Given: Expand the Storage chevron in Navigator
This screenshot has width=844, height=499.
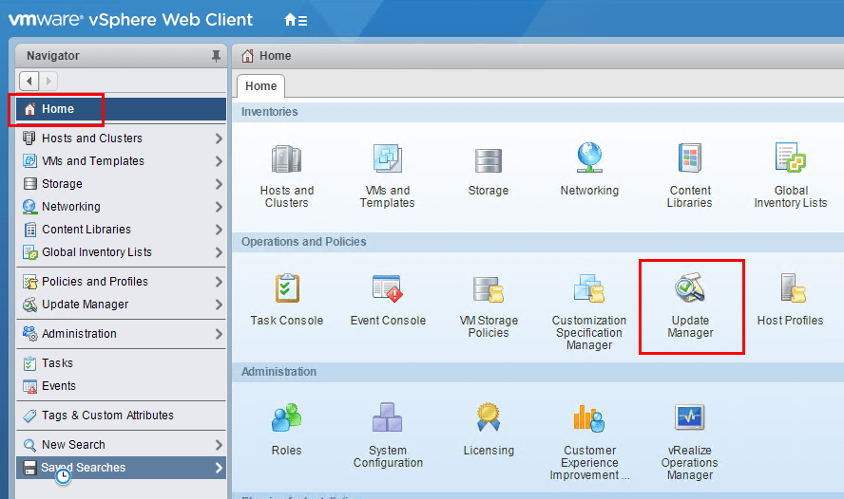Looking at the screenshot, I should coord(219,184).
